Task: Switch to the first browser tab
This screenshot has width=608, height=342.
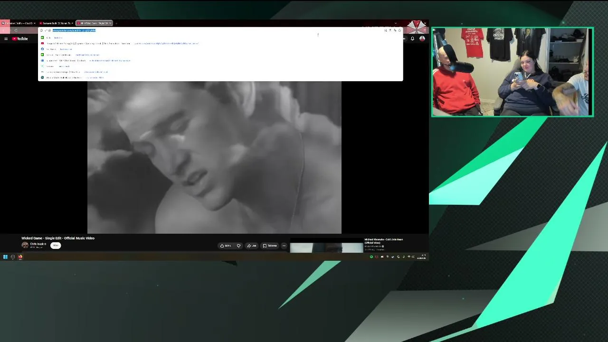Action: 18,23
